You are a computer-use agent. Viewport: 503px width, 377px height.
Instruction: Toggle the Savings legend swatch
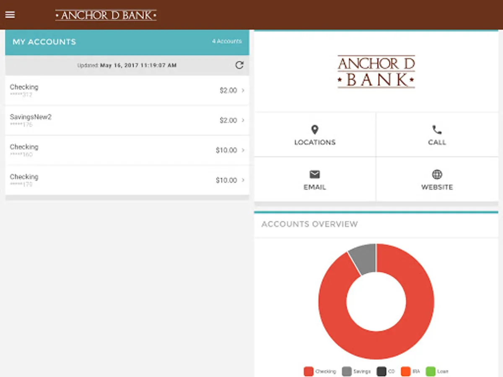(x=347, y=372)
